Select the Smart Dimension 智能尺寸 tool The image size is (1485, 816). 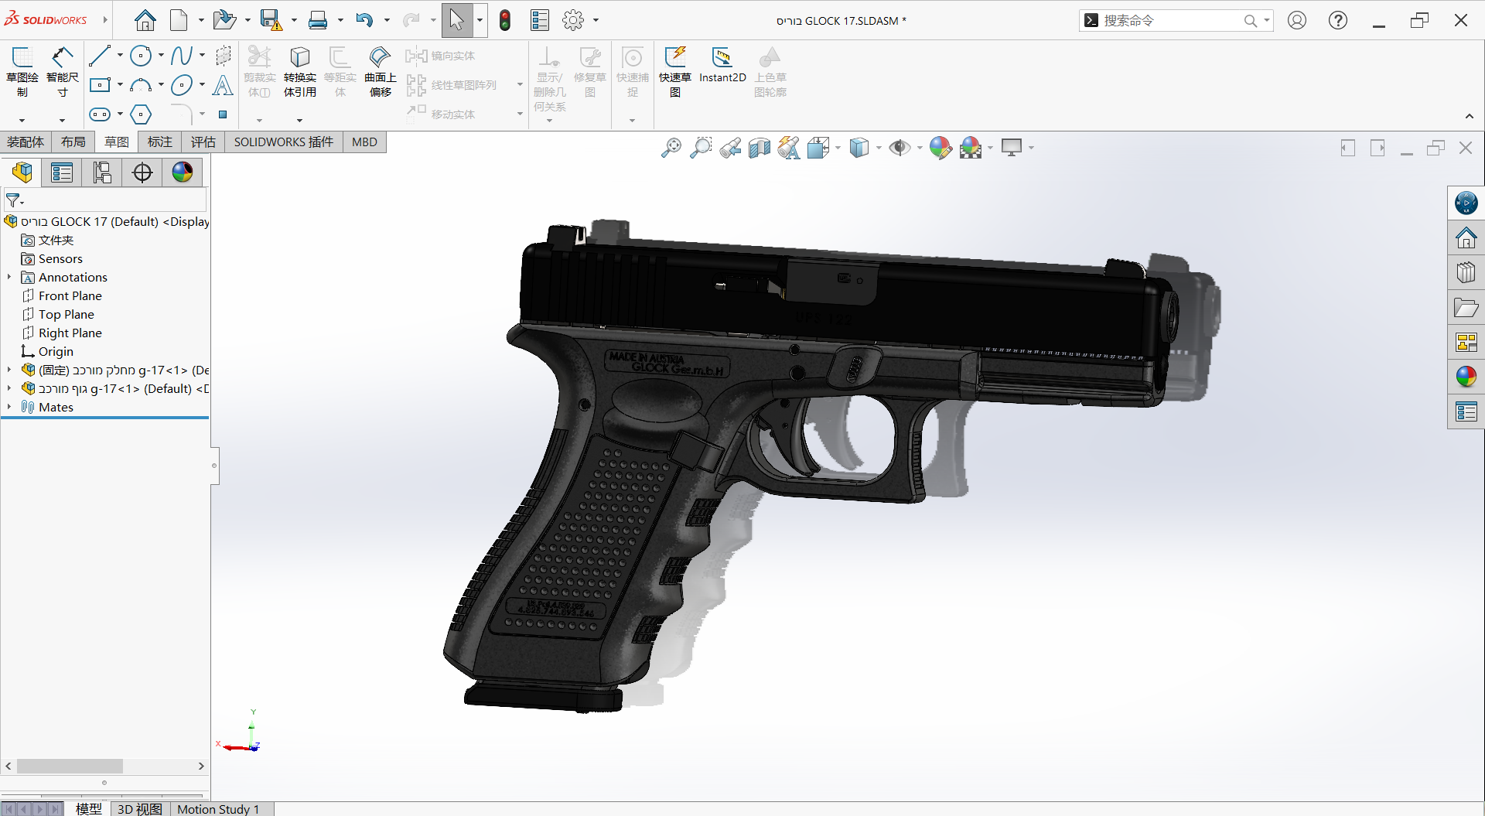pyautogui.click(x=63, y=71)
